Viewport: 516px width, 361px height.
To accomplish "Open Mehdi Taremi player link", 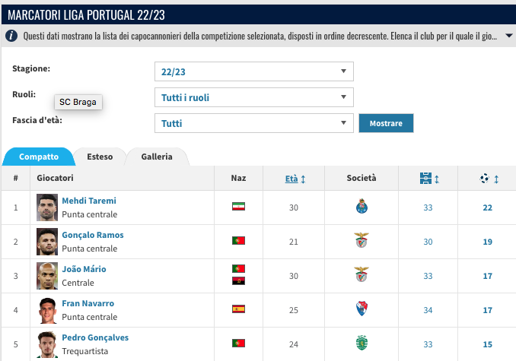I will (89, 201).
